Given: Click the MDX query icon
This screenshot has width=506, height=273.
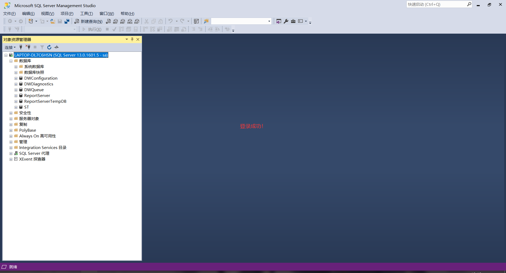Looking at the screenshot, I should pos(115,21).
